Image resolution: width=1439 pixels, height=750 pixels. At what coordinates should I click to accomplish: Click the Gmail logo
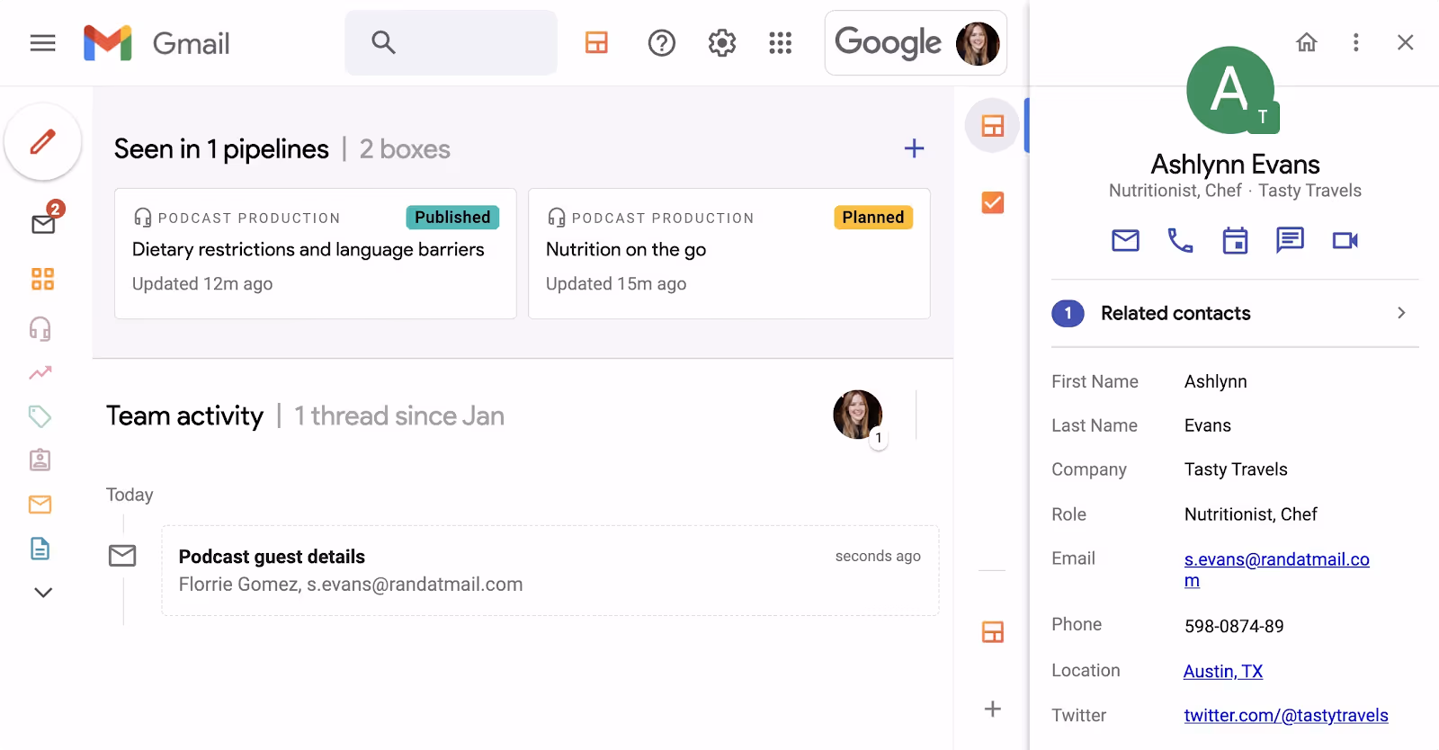[156, 43]
